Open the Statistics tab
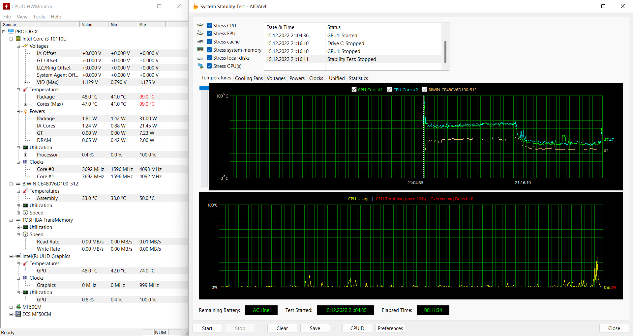Viewport: 633px width, 336px height. pyautogui.click(x=358, y=78)
